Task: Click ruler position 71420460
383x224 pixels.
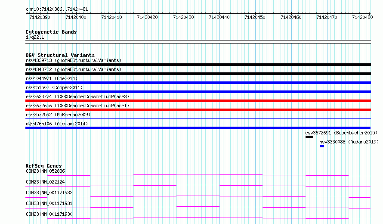Action: pos(291,17)
